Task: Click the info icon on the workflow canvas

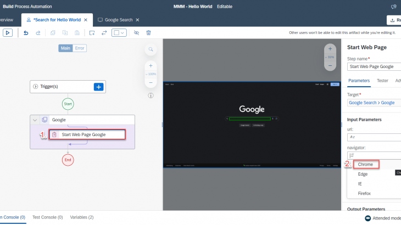Action: coord(151,95)
